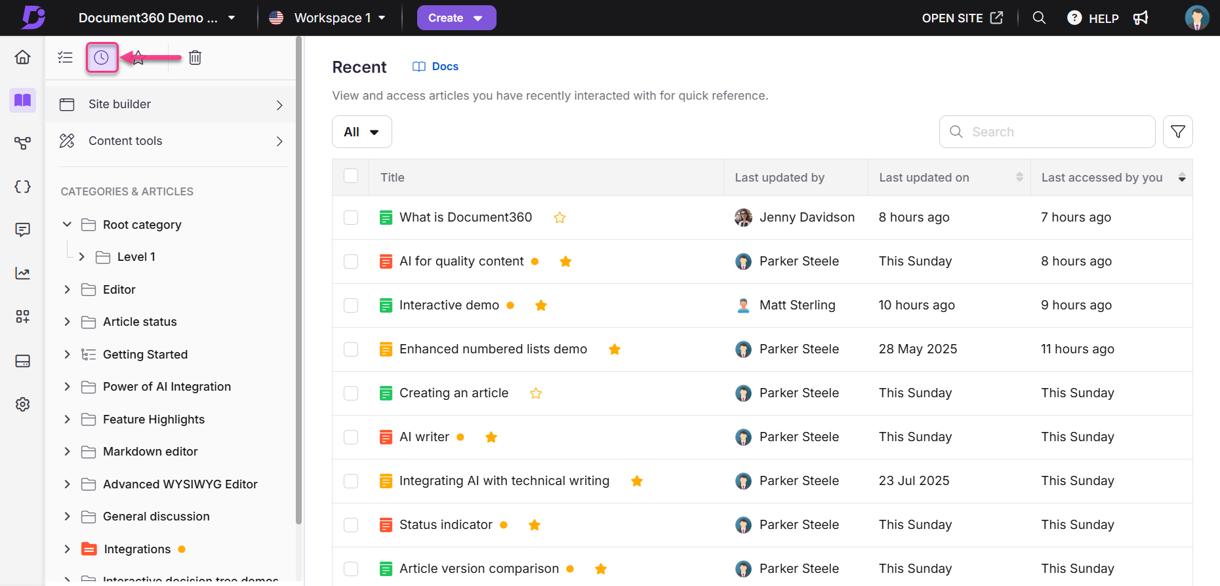1220x586 pixels.
Task: Star the Creating an article row
Action: tap(536, 393)
